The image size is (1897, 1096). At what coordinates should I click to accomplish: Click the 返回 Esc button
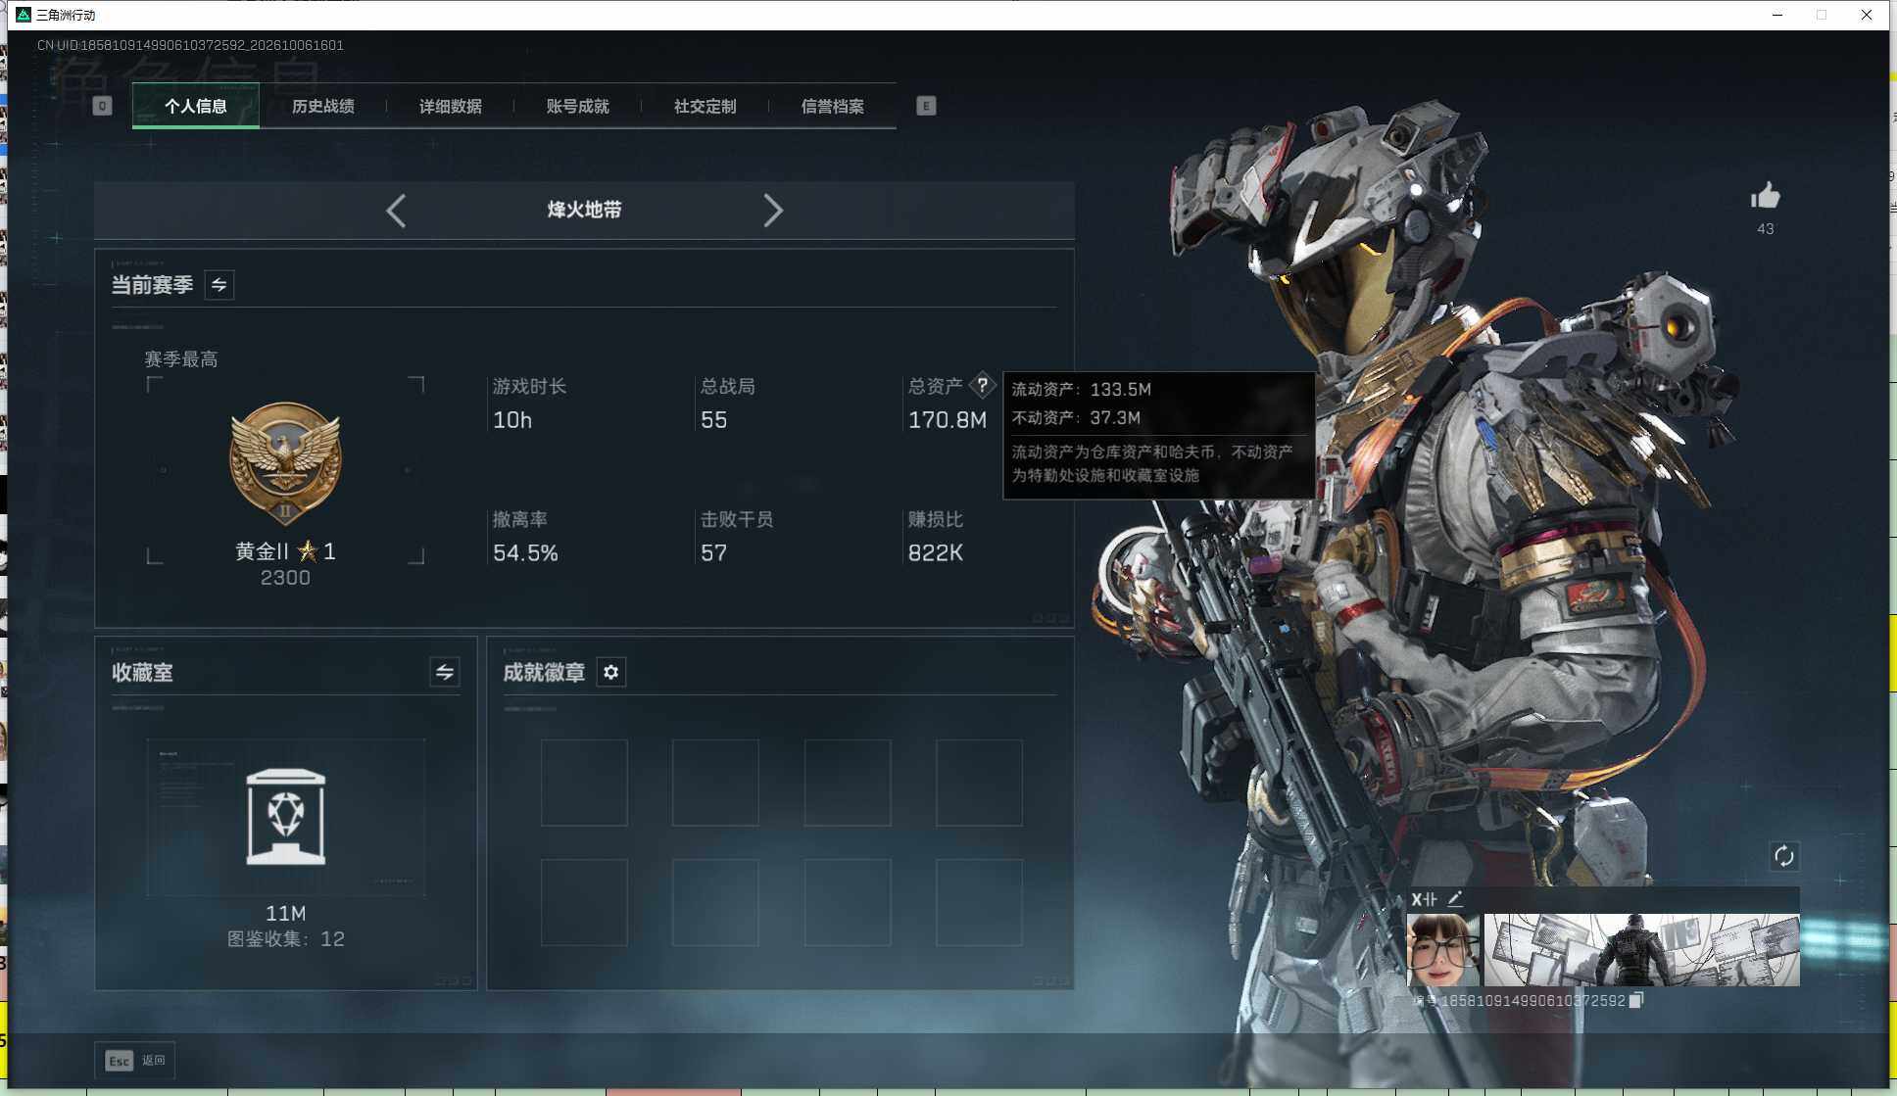coord(135,1061)
